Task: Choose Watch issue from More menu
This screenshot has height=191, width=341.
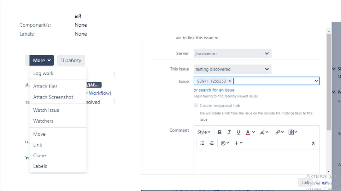Action: 58,110
